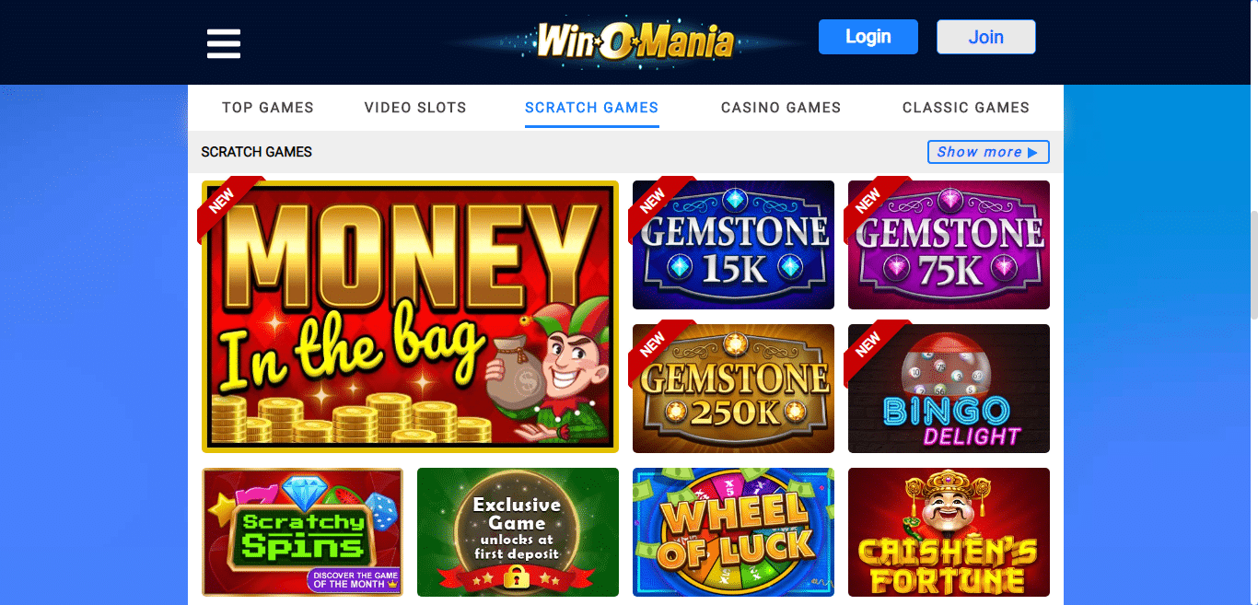
Task: Click the page vertical scrollbar thumb
Action: tap(1253, 265)
